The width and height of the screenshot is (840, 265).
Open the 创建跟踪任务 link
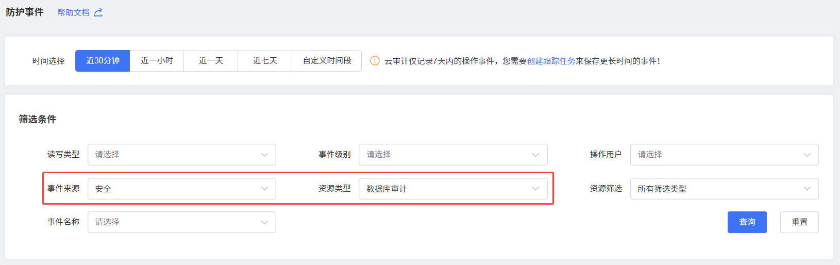pyautogui.click(x=551, y=61)
